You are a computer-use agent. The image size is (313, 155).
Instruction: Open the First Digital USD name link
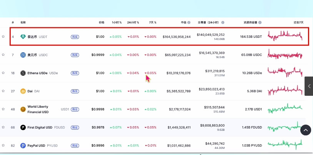point(40,127)
